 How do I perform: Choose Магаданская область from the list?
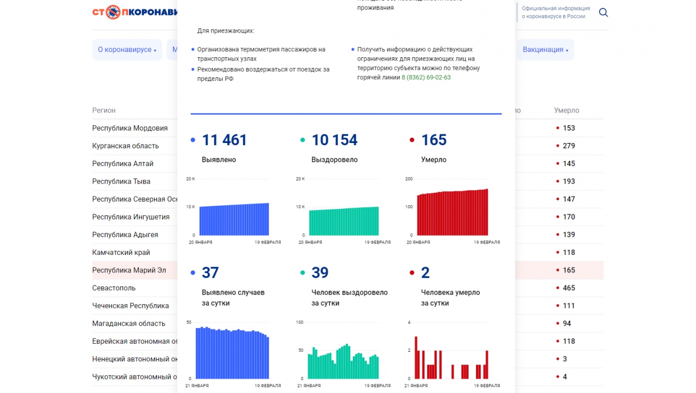(128, 323)
